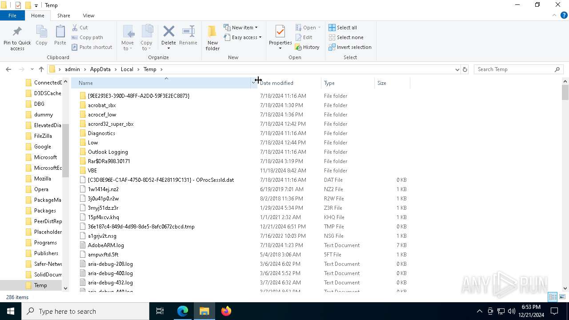Select the Outlook Logging folder

point(108,152)
